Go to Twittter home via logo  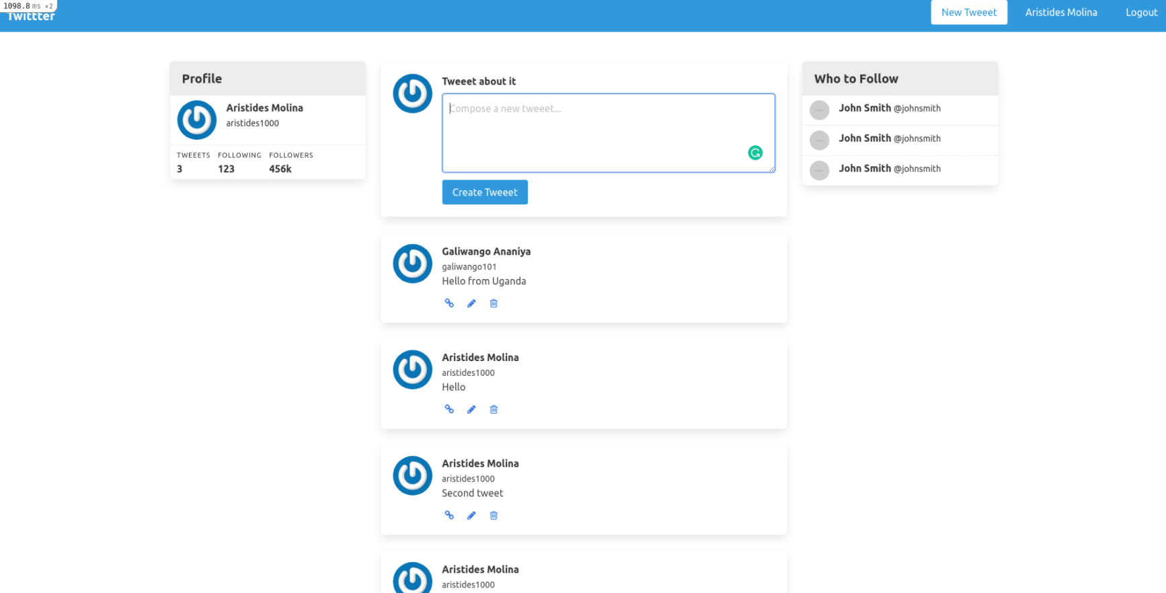31,17
